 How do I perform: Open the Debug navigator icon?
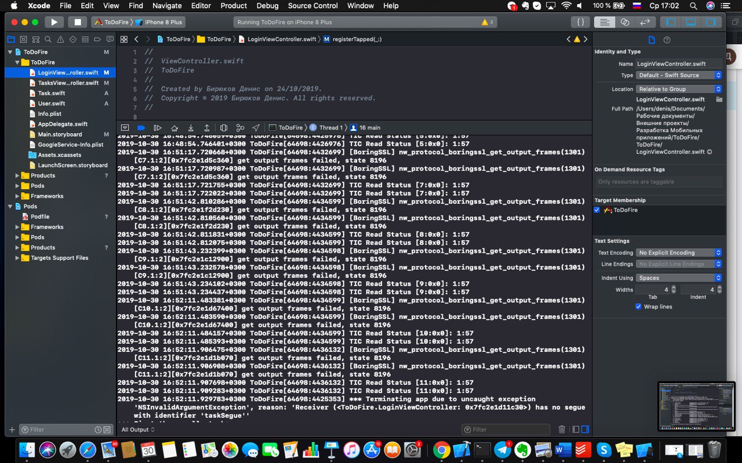point(85,39)
